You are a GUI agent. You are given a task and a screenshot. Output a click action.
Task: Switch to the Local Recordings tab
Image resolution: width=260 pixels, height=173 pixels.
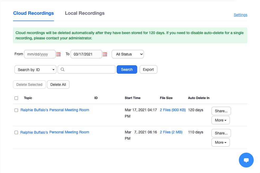84,13
